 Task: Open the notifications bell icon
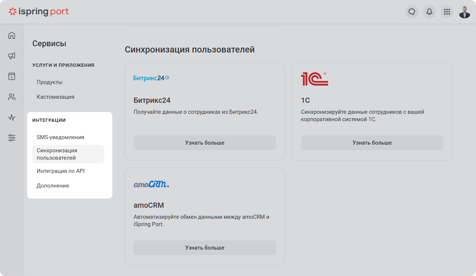[x=429, y=12]
